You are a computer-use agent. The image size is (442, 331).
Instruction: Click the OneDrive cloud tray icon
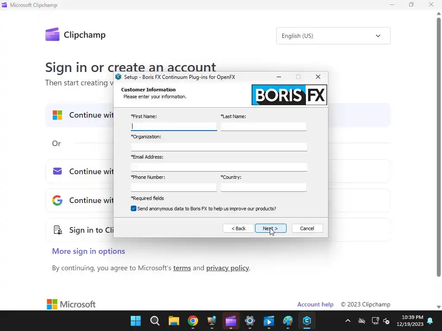click(x=362, y=321)
